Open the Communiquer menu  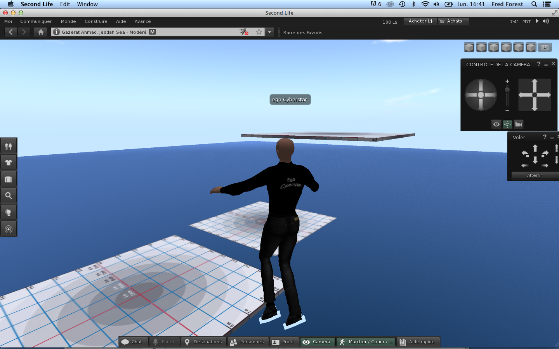point(36,21)
